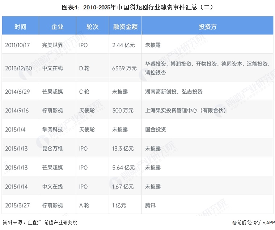Screen dimensions: 275x230
Task: Select the company cell 昆仑万维
Action: (x=52, y=149)
